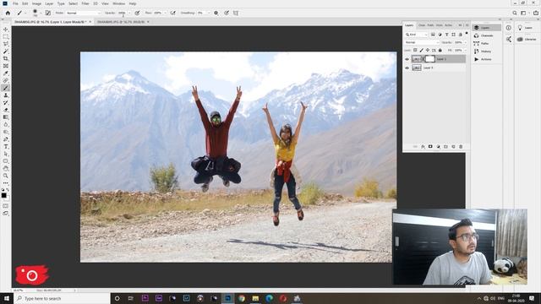
Task: Hide the bottom layer with eye icon
Action: 407,68
